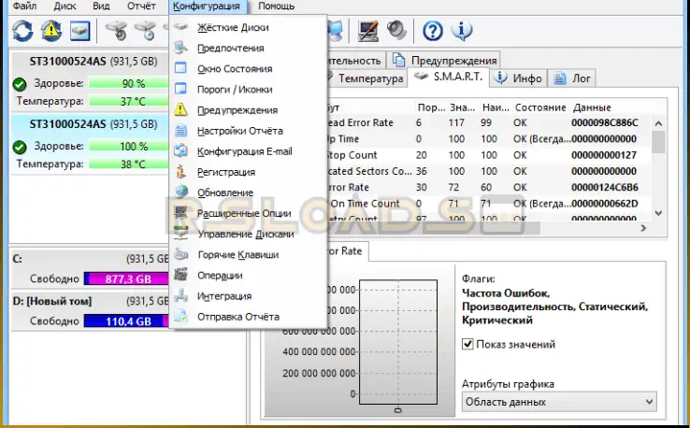Switch to the Инфо tab
Screen dimensions: 690x428
tap(518, 78)
